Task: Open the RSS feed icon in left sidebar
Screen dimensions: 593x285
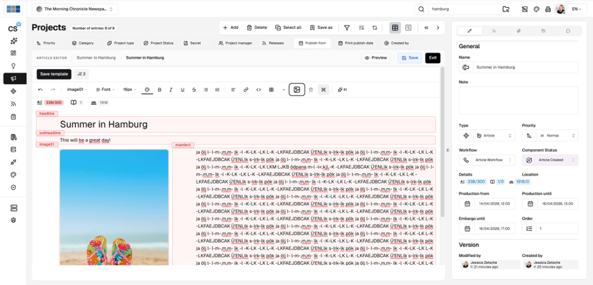Action: click(13, 104)
